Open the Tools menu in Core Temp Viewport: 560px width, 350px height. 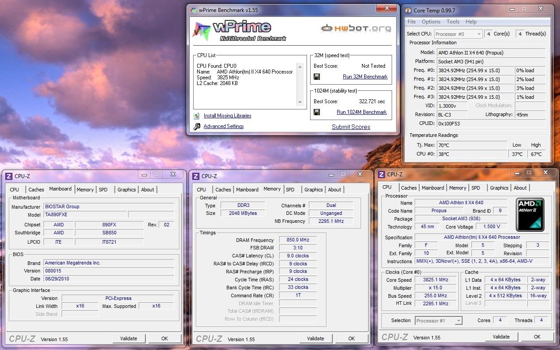pyautogui.click(x=453, y=22)
